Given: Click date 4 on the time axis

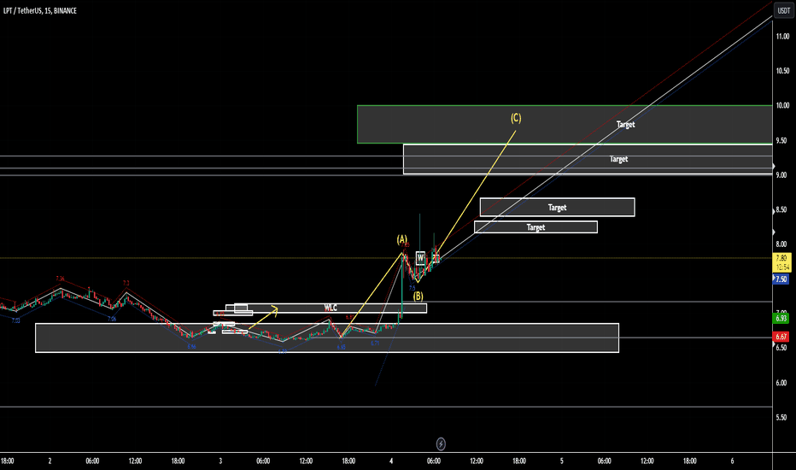Looking at the screenshot, I should (x=391, y=461).
